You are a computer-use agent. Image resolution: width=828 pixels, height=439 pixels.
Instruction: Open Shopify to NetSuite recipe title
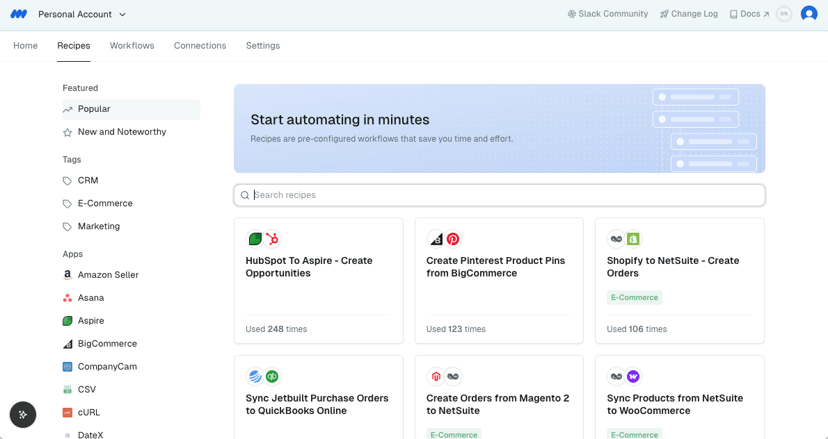coord(673,267)
